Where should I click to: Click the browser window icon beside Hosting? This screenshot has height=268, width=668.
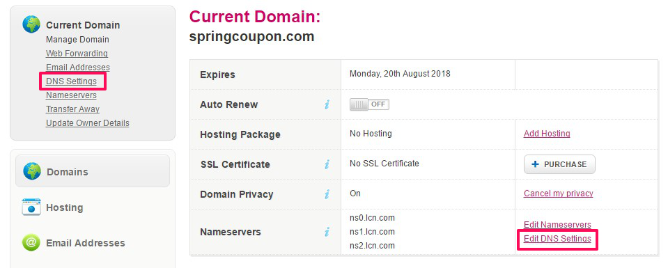click(x=31, y=207)
